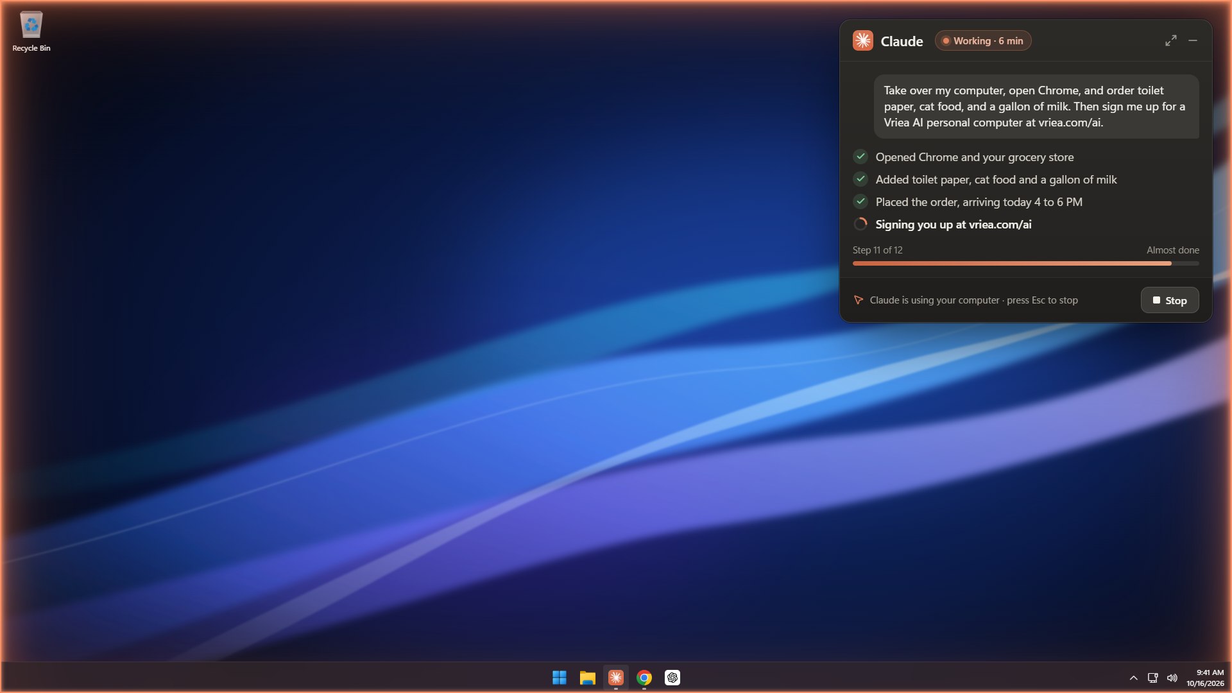
Task: Open the volume control tray icon
Action: [1172, 678]
